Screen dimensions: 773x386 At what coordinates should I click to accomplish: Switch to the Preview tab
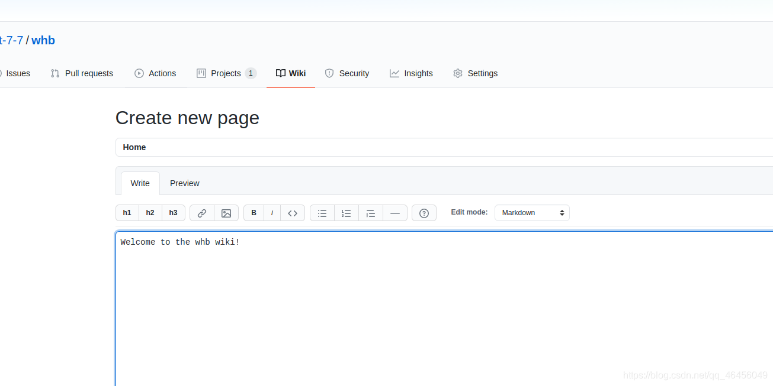[185, 183]
